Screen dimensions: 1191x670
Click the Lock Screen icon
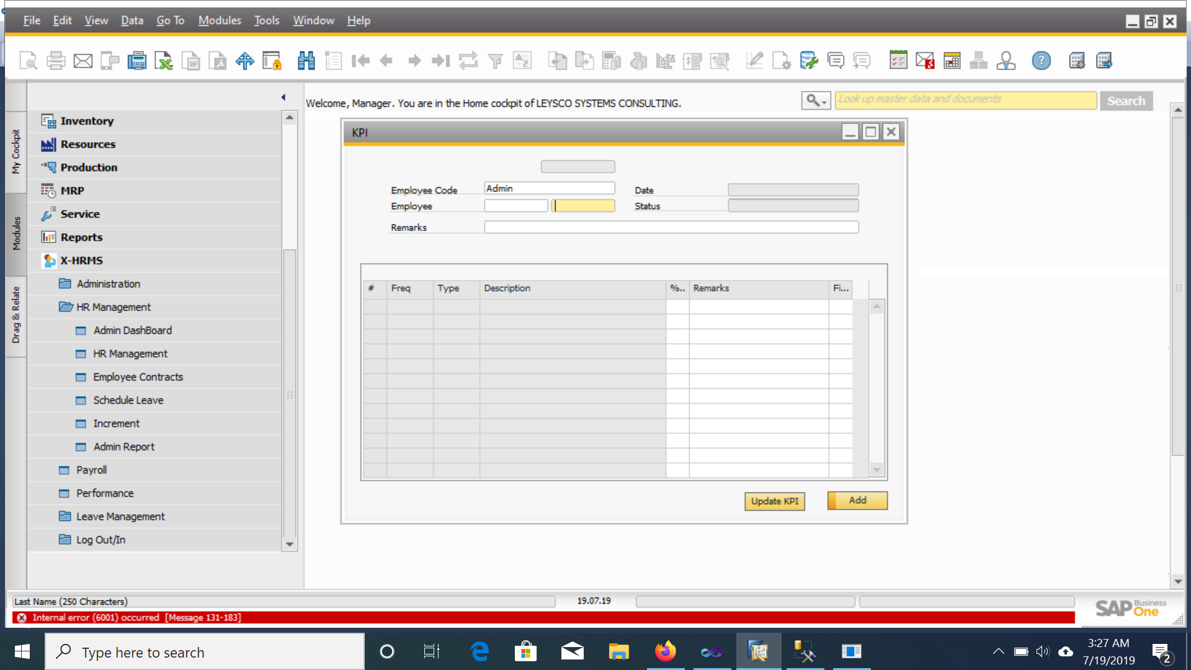tap(272, 61)
